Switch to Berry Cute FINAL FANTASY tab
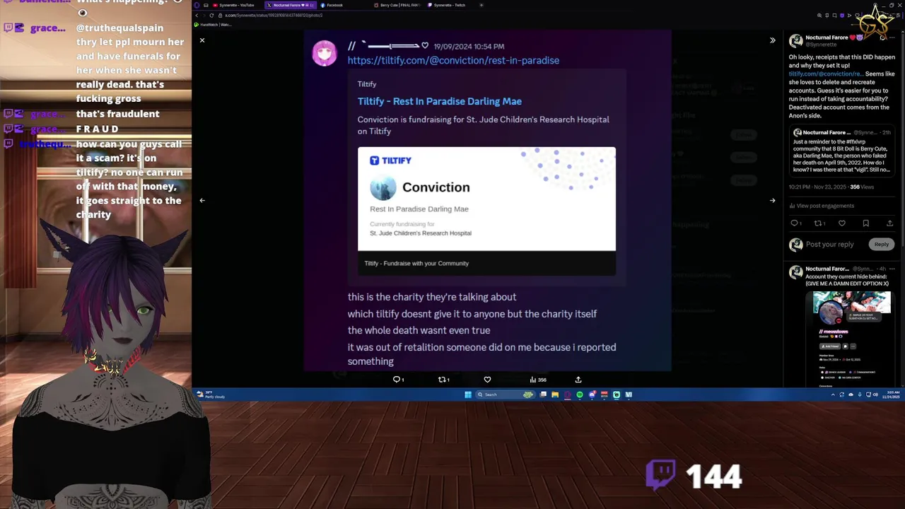 coord(398,5)
